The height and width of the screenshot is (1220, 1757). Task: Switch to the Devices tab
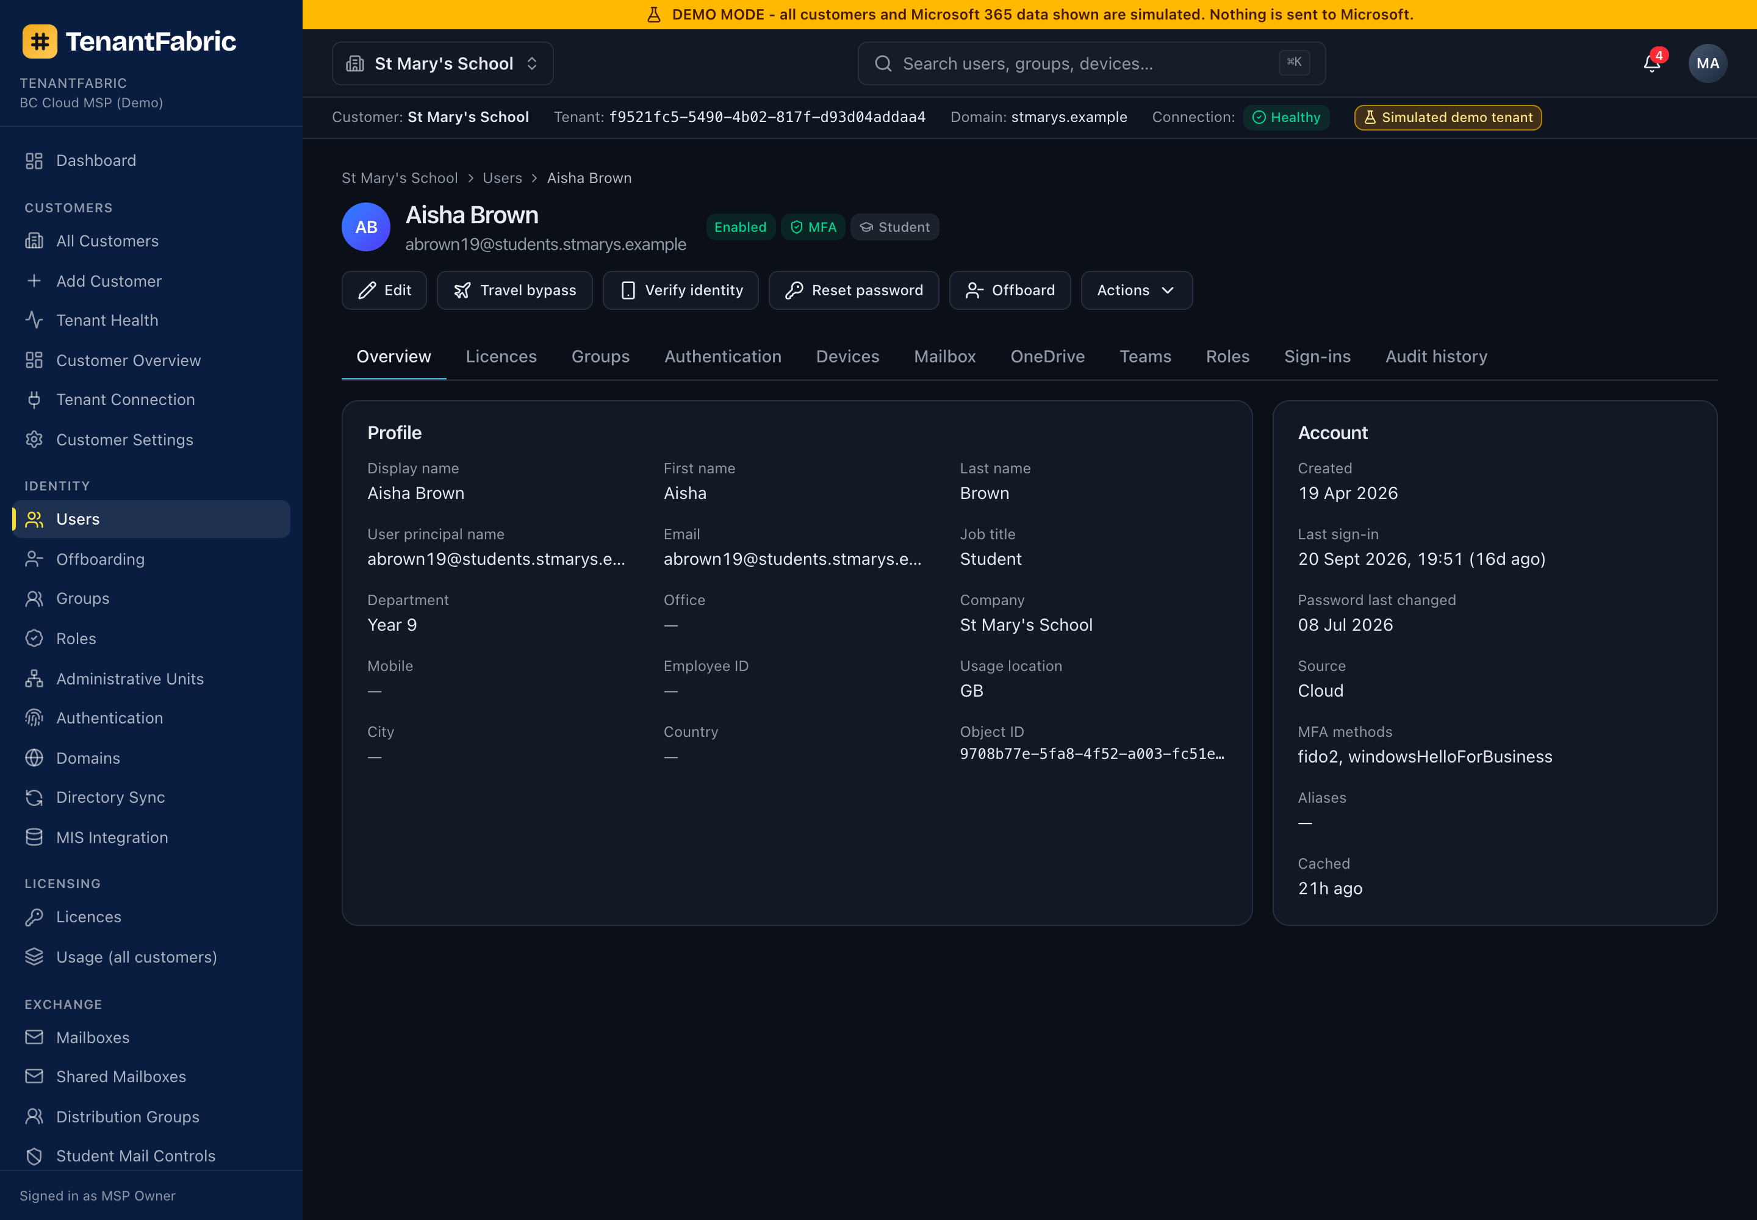(x=847, y=357)
